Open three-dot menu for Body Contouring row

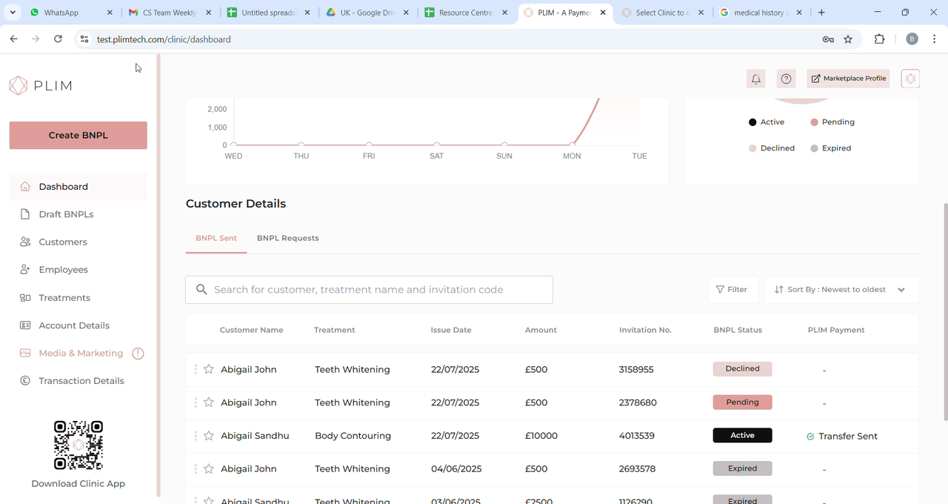point(196,436)
